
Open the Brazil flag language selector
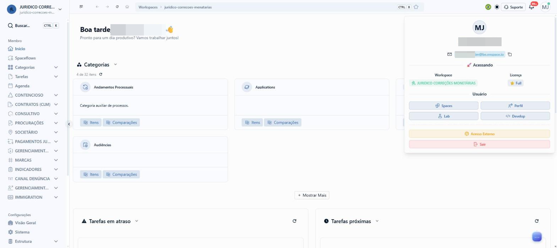pyautogui.click(x=488, y=7)
